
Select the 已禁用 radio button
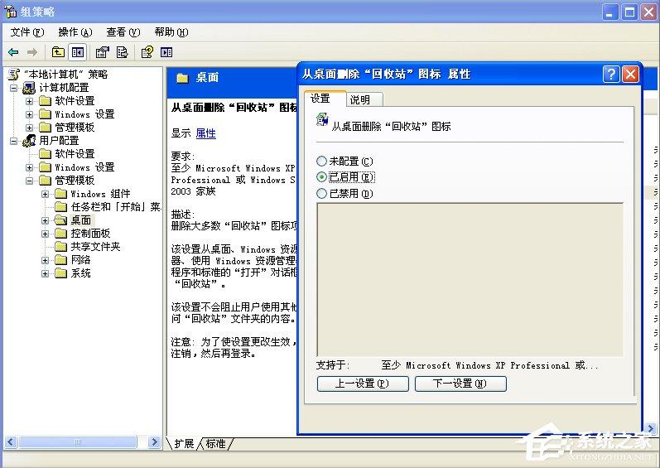[x=321, y=194]
